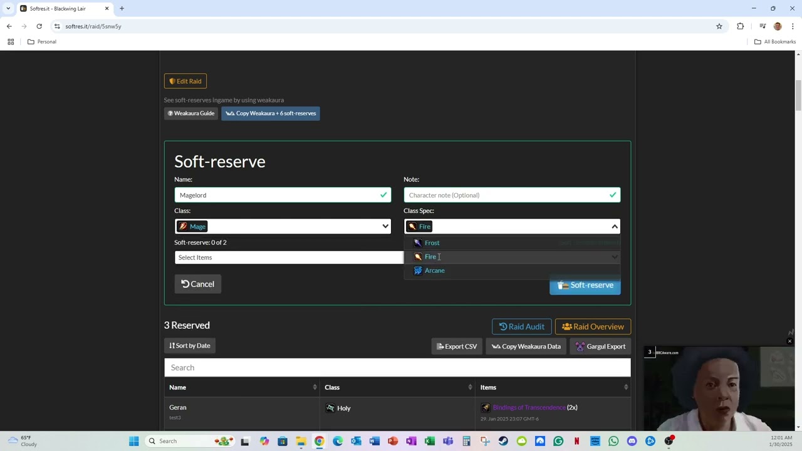Click the Arcane spec icon
Viewport: 802px width, 451px height.
pyautogui.click(x=418, y=271)
